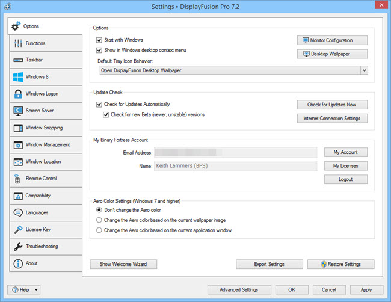Click the Functions sliders icon
Image resolution: width=391 pixels, height=302 pixels.
pyautogui.click(x=18, y=43)
